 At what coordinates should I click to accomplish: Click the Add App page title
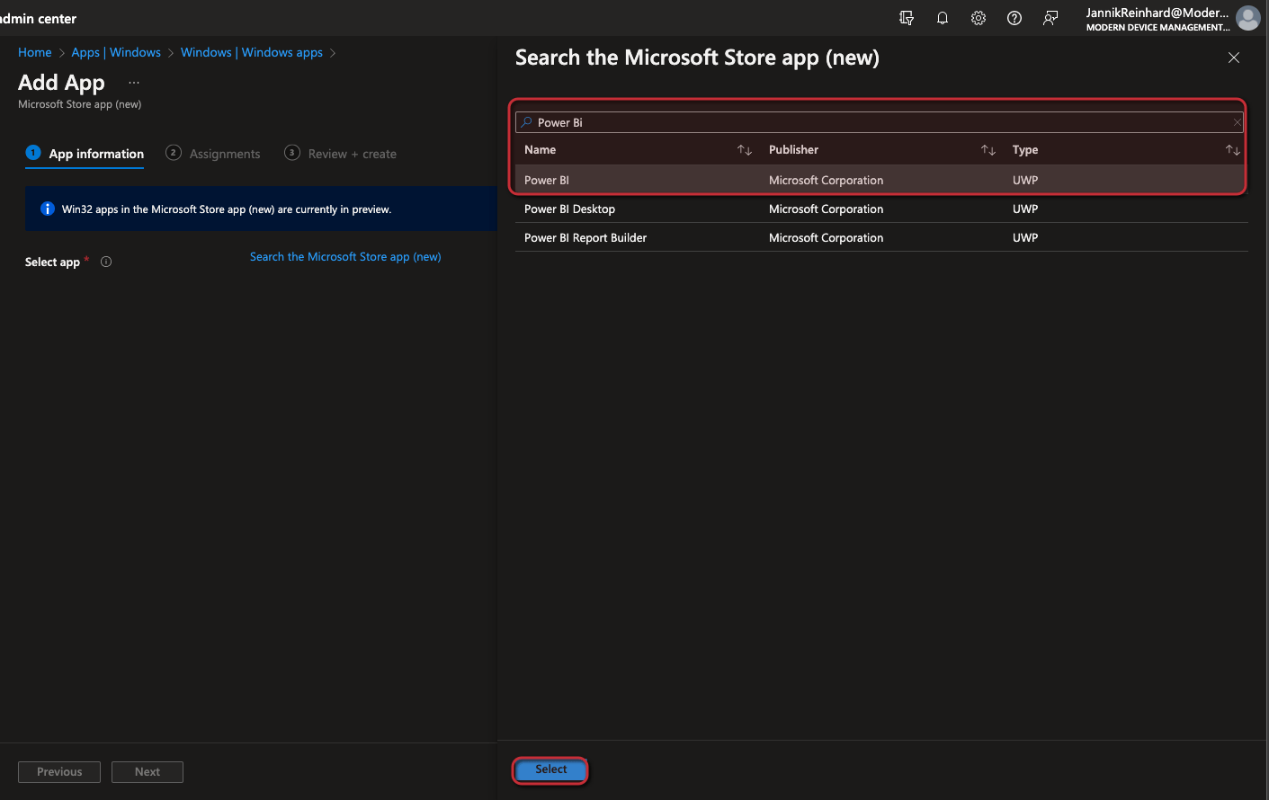61,83
